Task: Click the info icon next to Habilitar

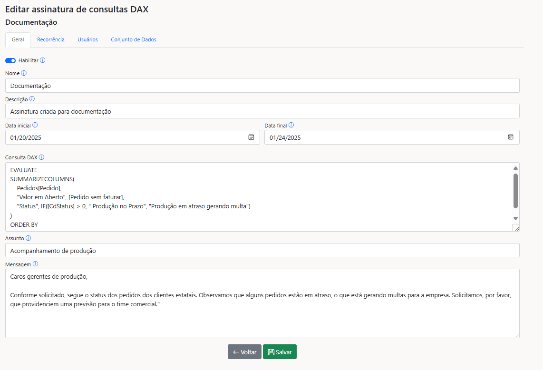Action: (x=43, y=60)
